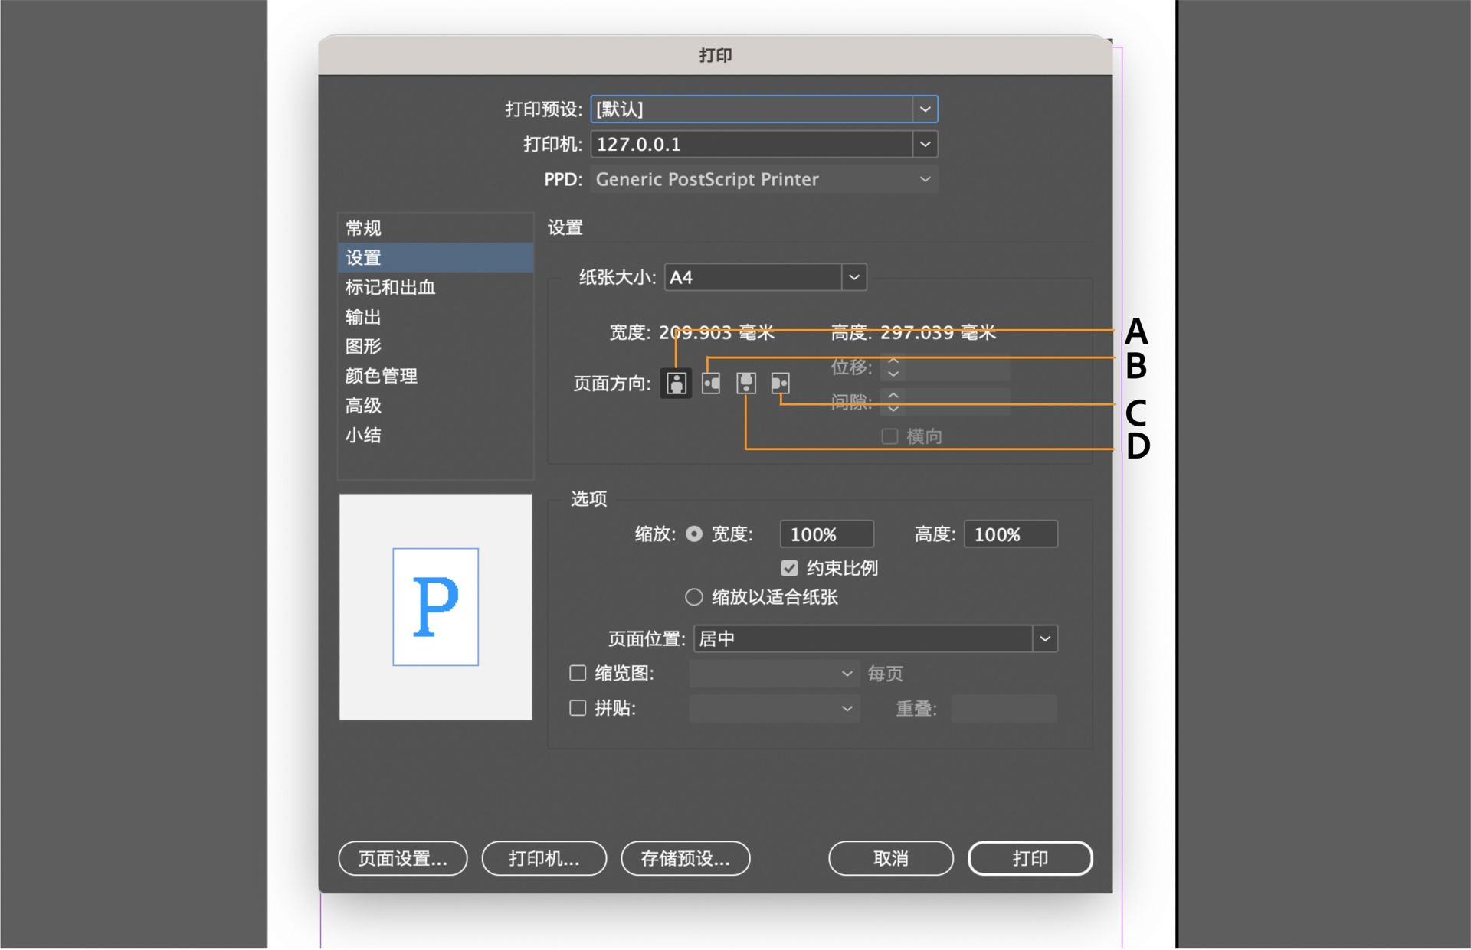Switch to the 标记和出血 section
The width and height of the screenshot is (1471, 950).
(x=390, y=287)
